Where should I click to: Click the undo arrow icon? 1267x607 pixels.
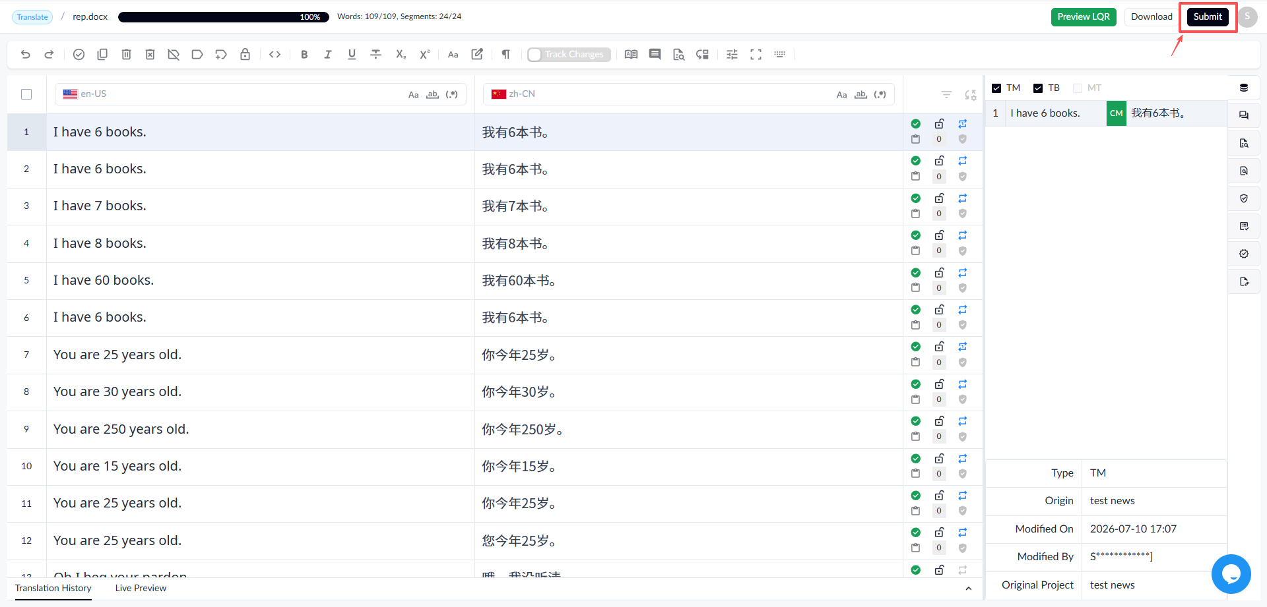pos(25,55)
